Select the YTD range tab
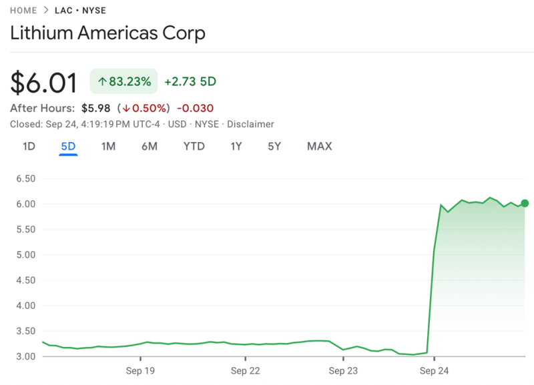The width and height of the screenshot is (534, 385). point(194,146)
